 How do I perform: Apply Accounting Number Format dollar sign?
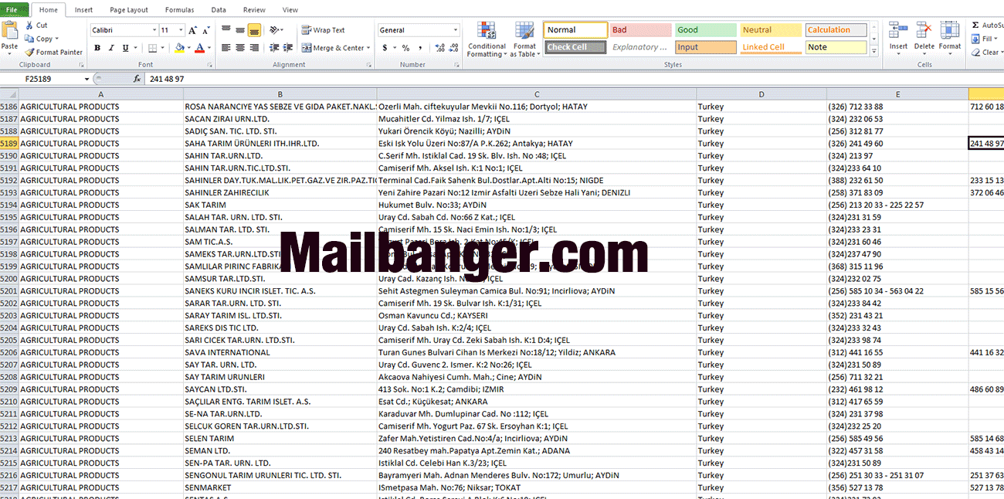click(x=385, y=48)
